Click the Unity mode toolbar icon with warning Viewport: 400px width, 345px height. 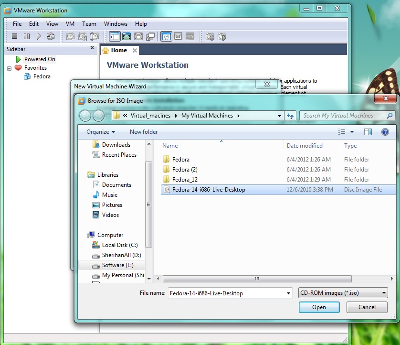pos(150,36)
